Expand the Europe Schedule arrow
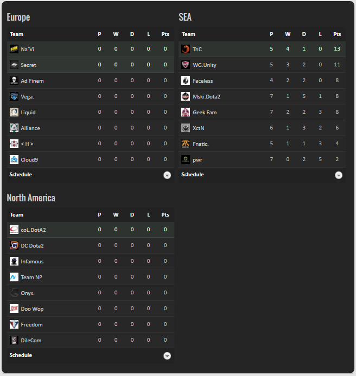This screenshot has width=356, height=376. (x=167, y=175)
